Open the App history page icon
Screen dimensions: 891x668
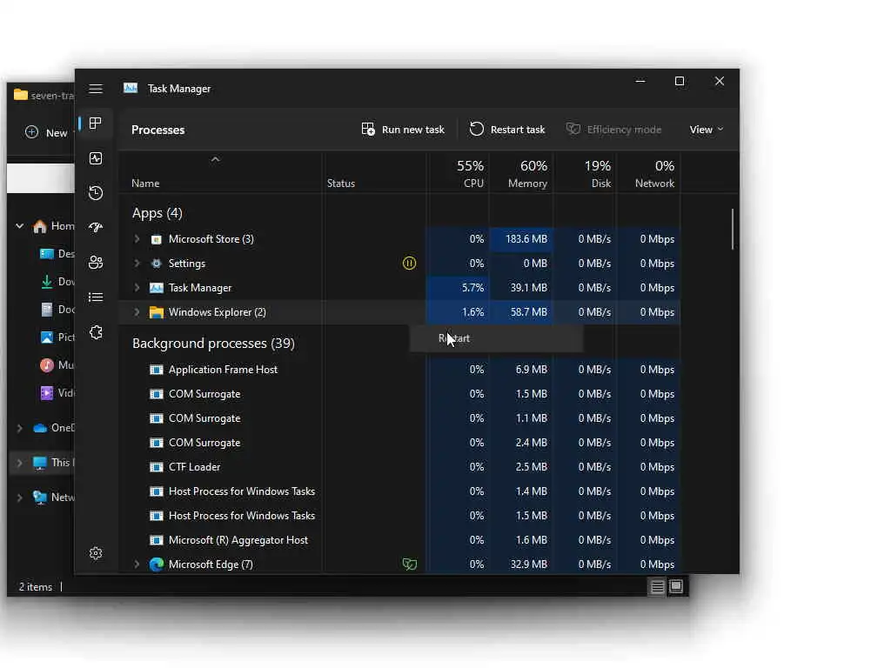click(x=96, y=192)
